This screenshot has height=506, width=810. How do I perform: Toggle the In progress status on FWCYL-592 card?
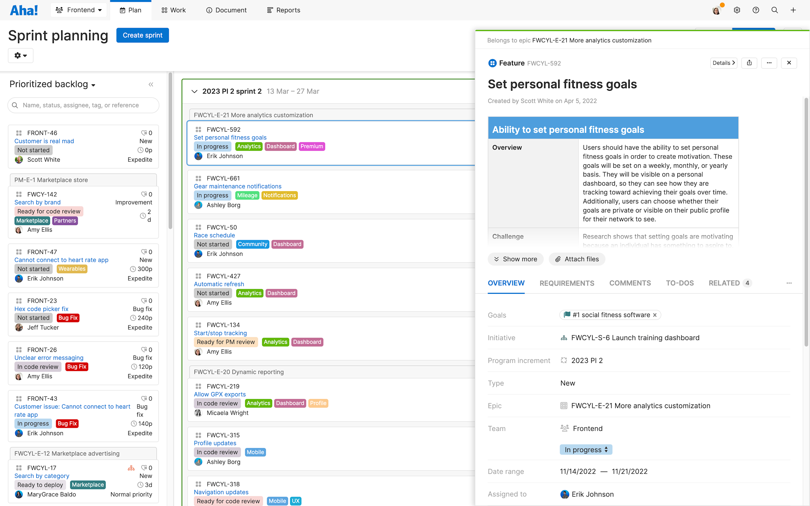(212, 146)
